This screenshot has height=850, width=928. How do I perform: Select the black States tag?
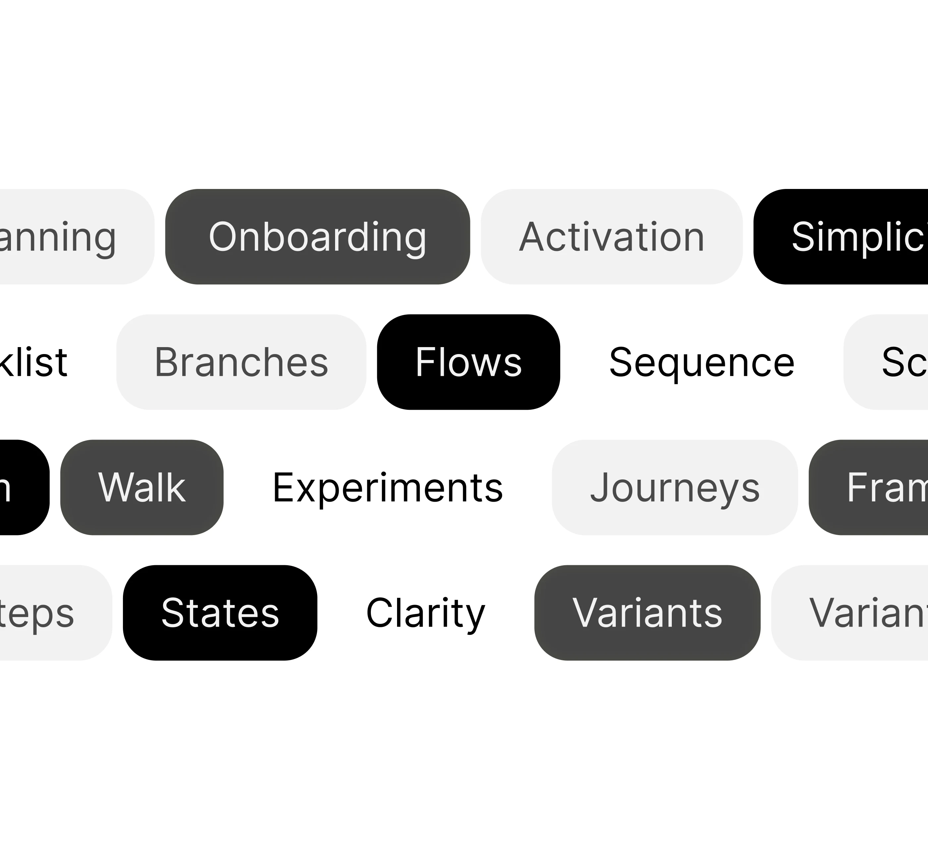tap(220, 612)
